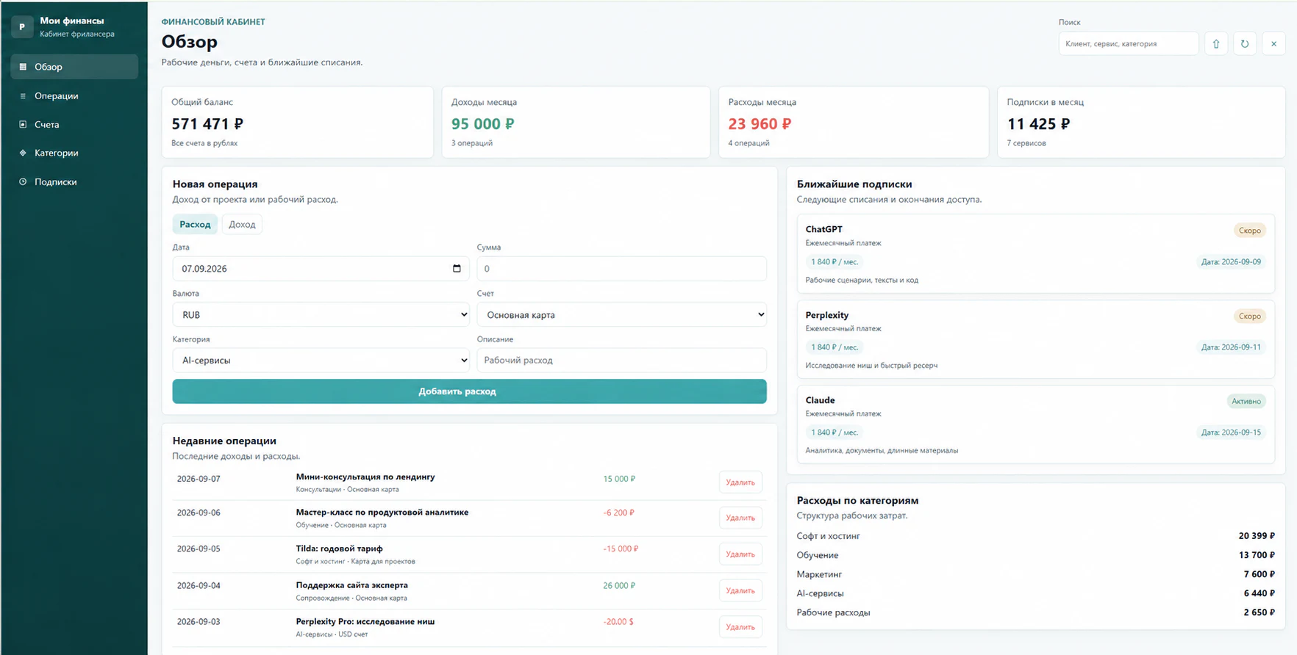Viewport: 1297px width, 655px height.
Task: Delete the 'Мастер-класс по продуктовой аналитике' operation
Action: tap(740, 518)
